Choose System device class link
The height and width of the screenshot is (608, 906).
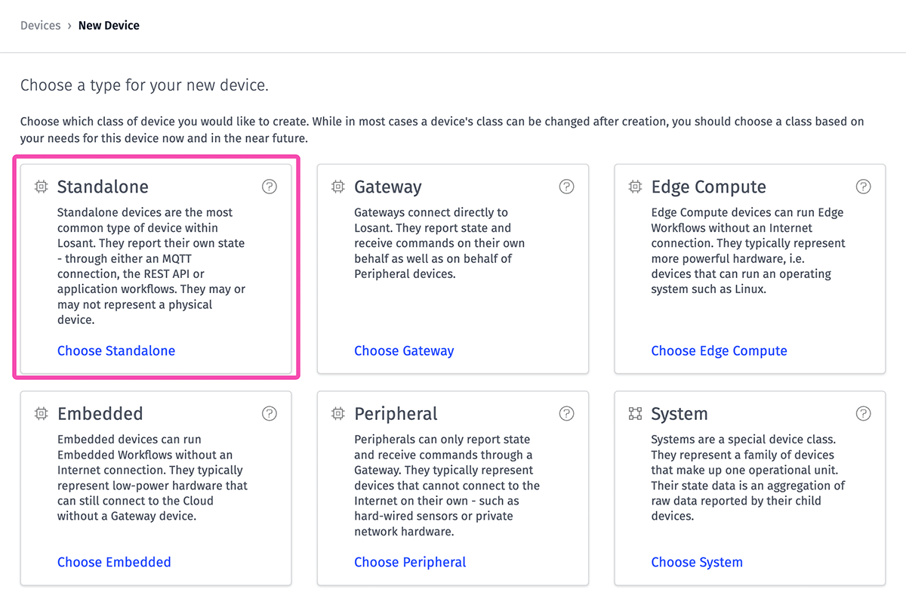(x=697, y=562)
